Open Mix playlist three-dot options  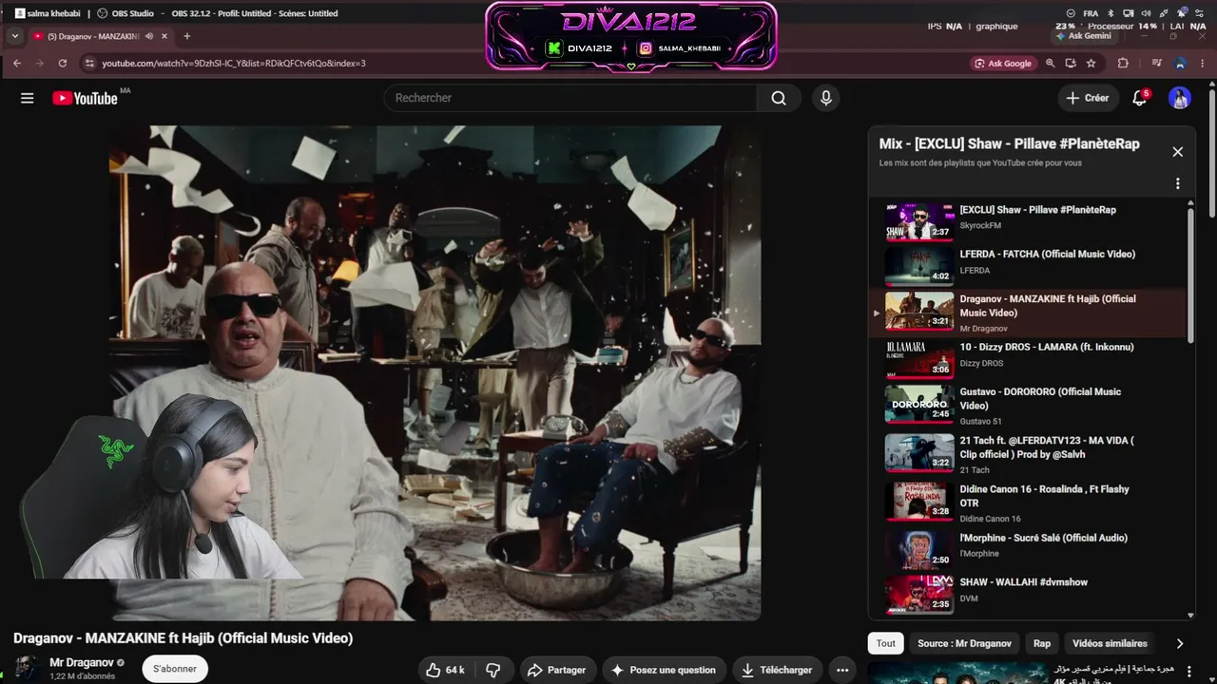(1177, 183)
